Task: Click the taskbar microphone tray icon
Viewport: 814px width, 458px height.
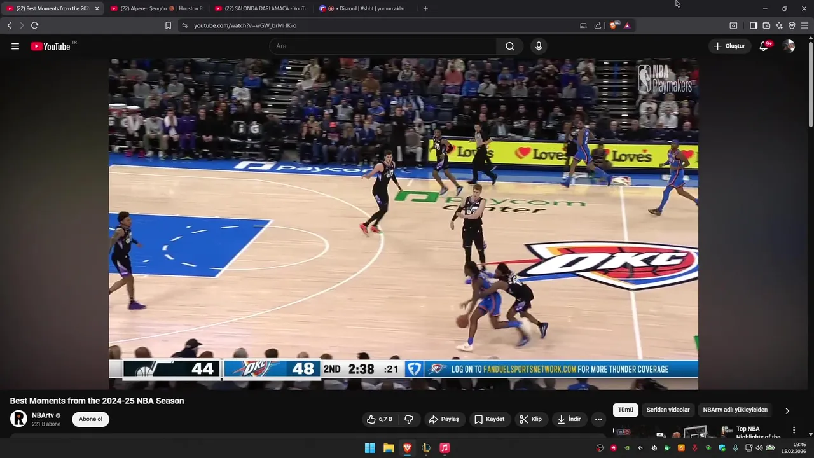Action: point(736,448)
